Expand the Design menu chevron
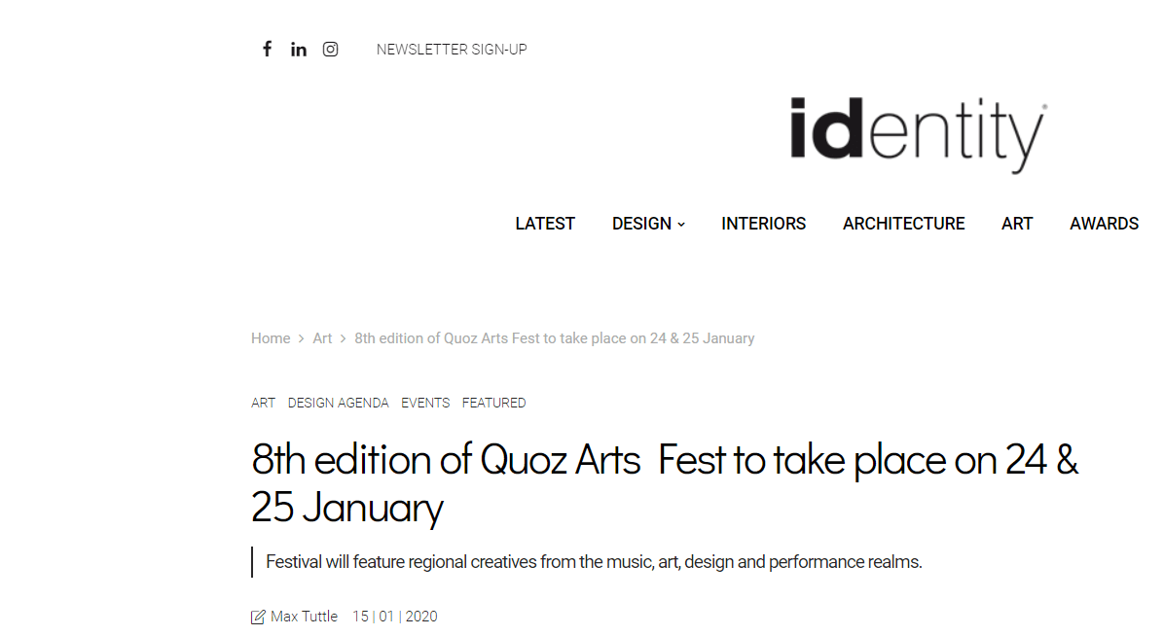The height and width of the screenshot is (636, 1164). (x=681, y=225)
